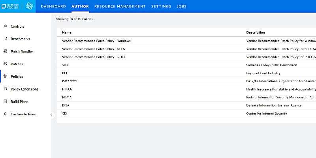
Task: Open Vendor Recommended Patch Policy - RHEL
Action: coord(94,57)
